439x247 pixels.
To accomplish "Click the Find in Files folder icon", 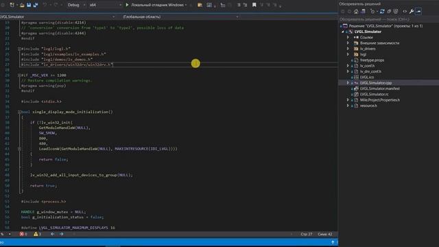I will pyautogui.click(x=200, y=5).
